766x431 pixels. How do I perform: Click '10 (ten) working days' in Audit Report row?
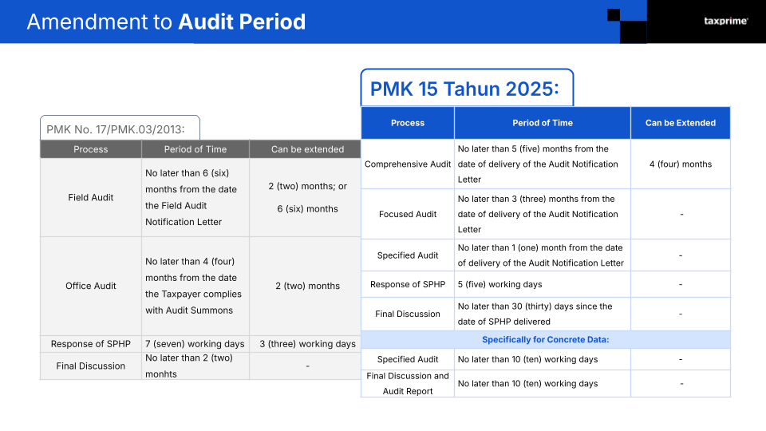(x=543, y=384)
